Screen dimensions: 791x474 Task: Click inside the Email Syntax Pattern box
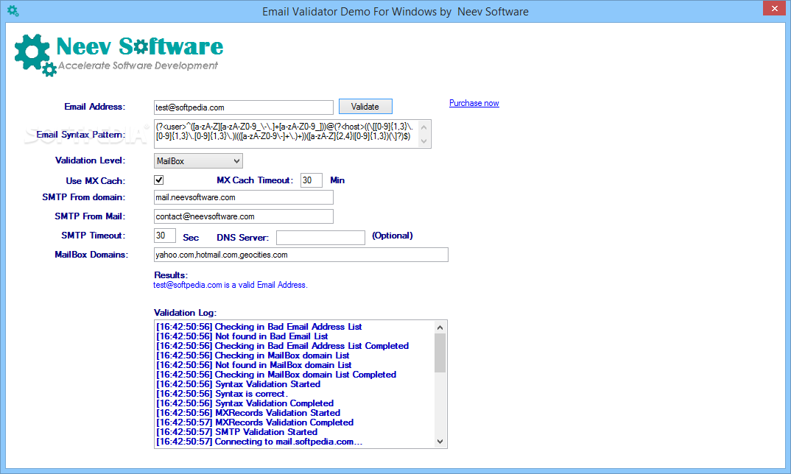[286, 134]
